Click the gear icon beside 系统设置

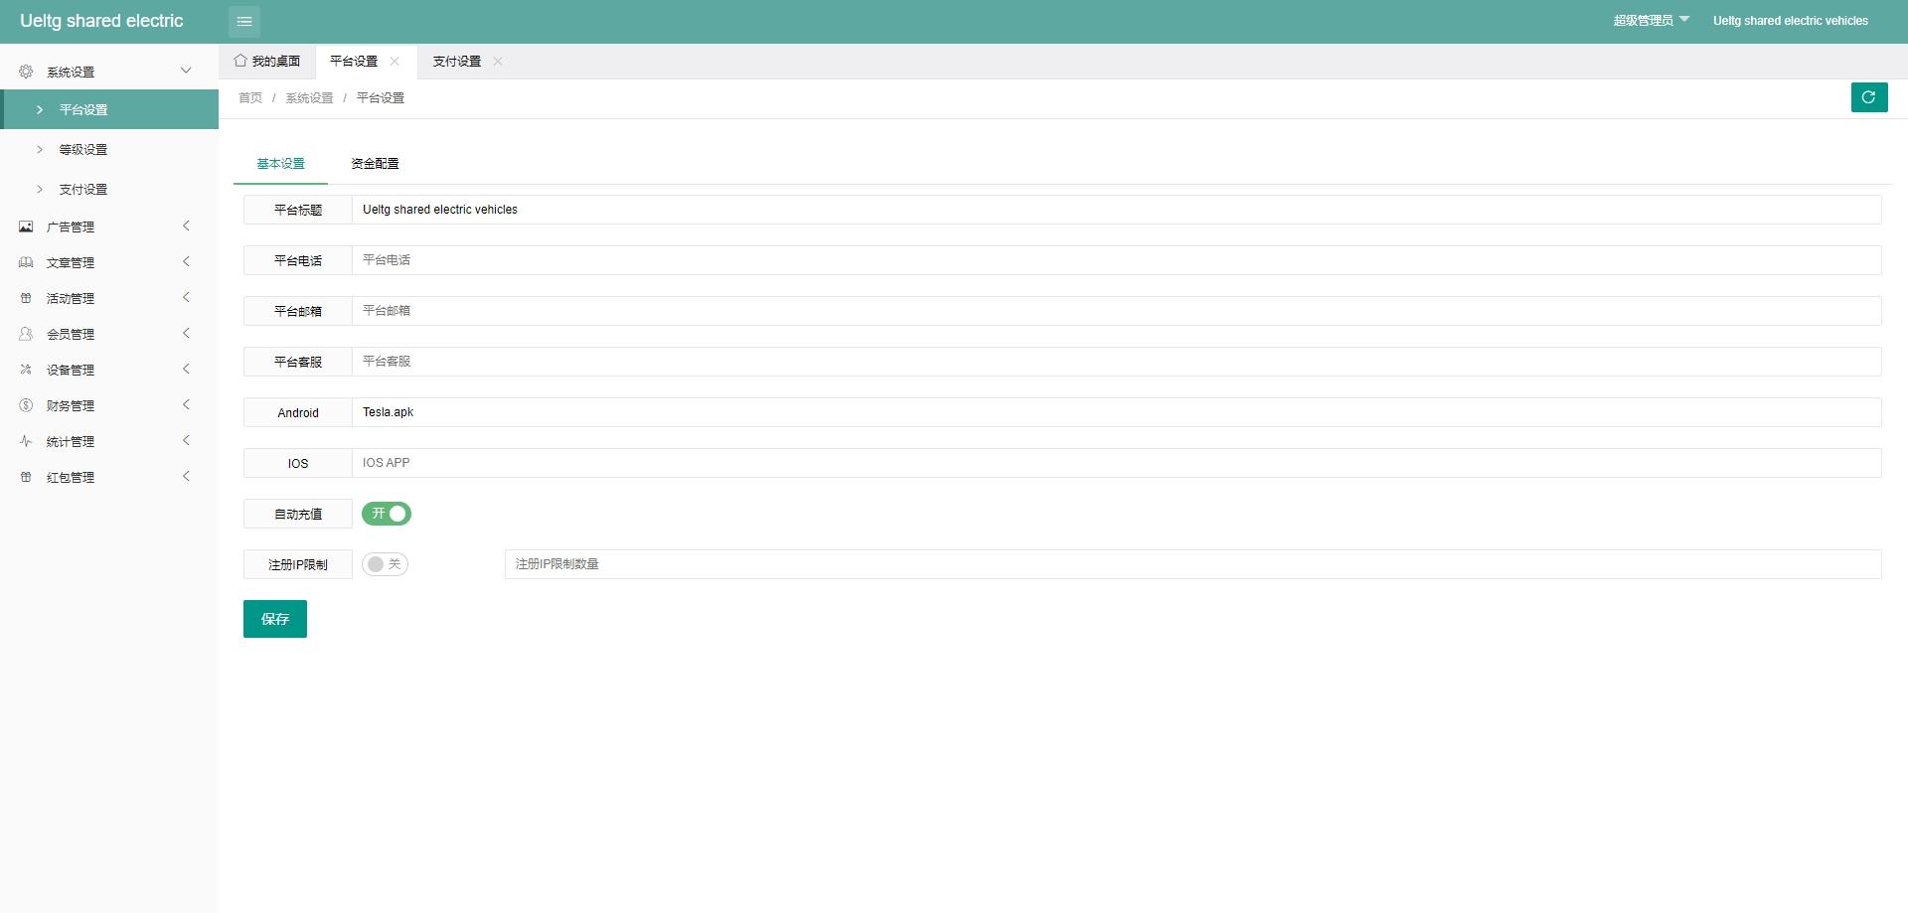26,72
